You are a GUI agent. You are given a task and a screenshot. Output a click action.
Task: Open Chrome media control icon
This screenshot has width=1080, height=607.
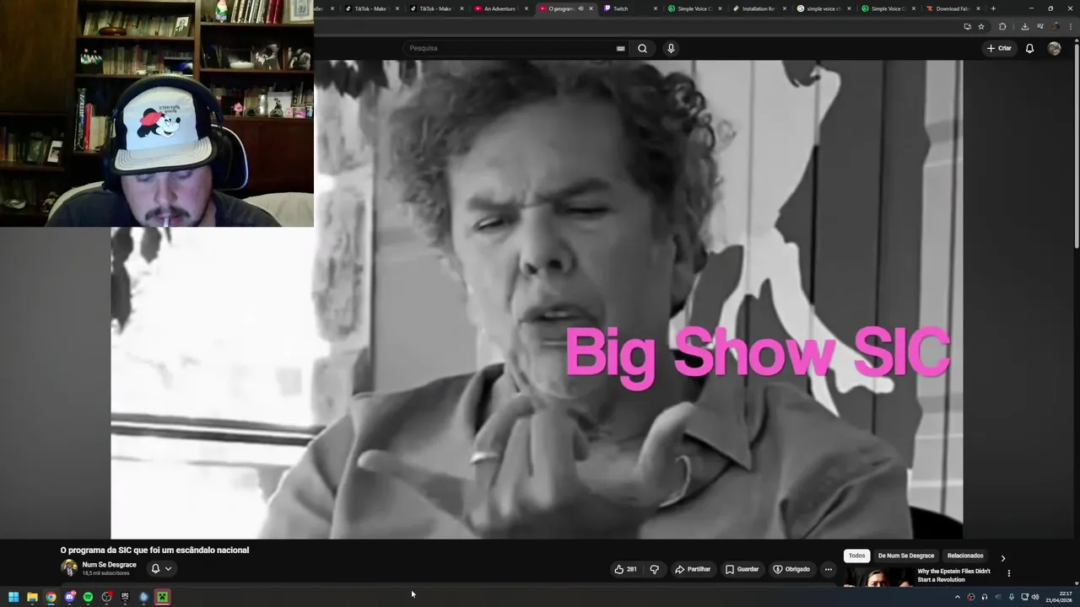(x=1039, y=26)
